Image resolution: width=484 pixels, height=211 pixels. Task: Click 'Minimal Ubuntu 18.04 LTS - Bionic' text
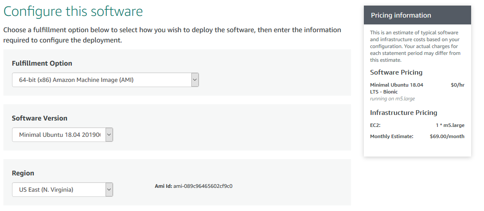396,88
